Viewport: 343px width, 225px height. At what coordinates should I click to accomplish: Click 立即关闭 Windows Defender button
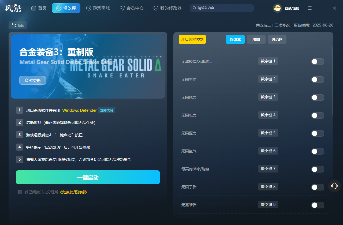click(107, 110)
